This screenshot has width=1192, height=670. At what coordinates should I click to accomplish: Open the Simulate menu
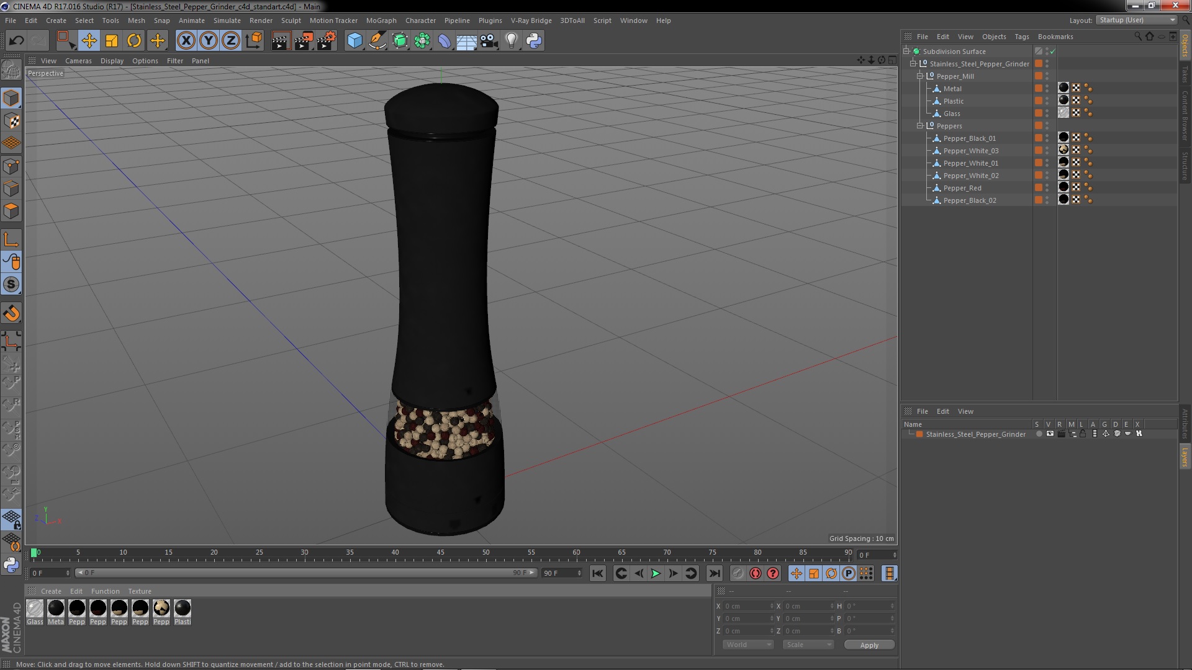click(227, 20)
